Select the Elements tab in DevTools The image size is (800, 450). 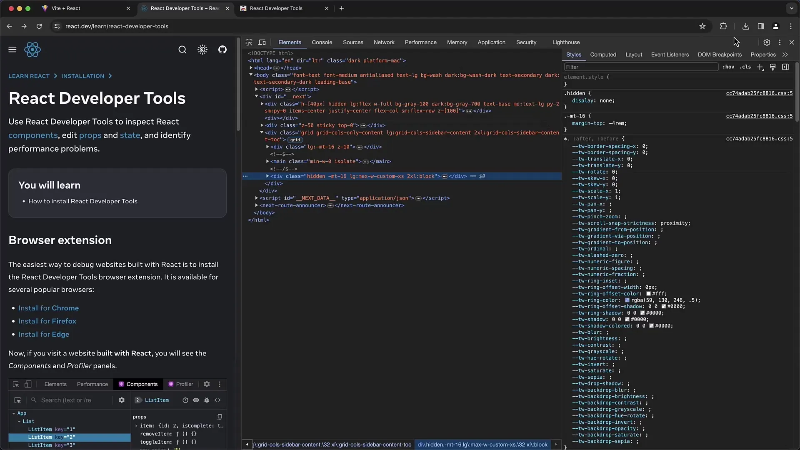(x=290, y=42)
